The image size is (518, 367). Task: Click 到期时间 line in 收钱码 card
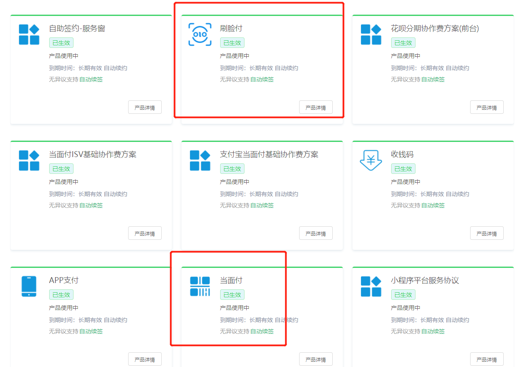(430, 194)
